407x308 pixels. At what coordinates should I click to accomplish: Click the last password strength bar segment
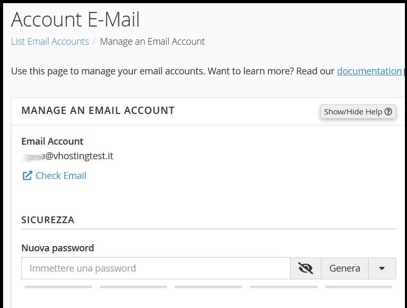click(x=359, y=287)
